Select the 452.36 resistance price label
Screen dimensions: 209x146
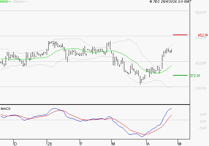(x=202, y=35)
